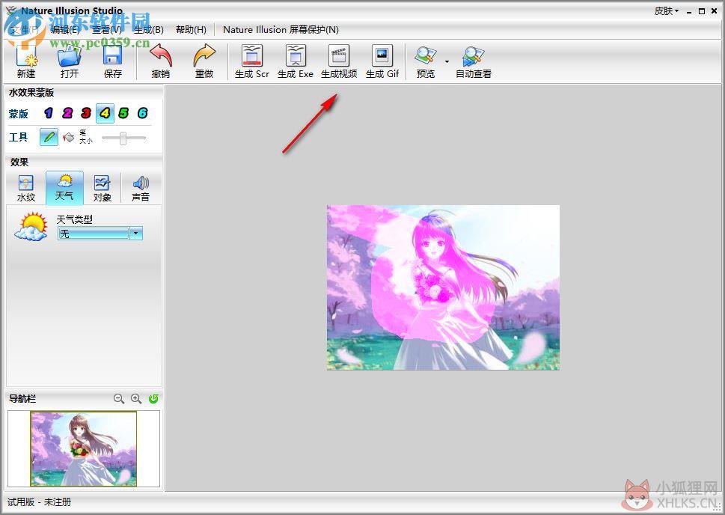Image resolution: width=725 pixels, height=515 pixels.
Task: Generate animated image via 生成 Gif icon
Action: [382, 61]
